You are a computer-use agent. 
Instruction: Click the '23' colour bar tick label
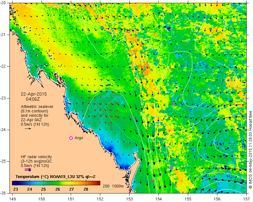pos(15,189)
